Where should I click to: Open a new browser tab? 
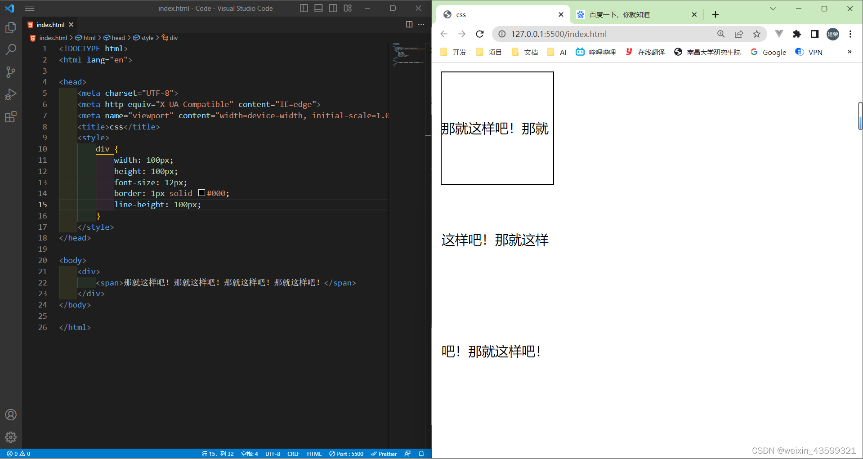tap(715, 14)
